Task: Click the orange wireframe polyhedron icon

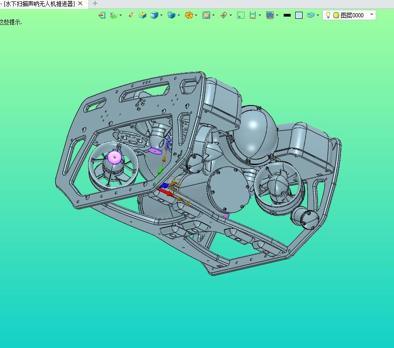Action: pos(189,15)
